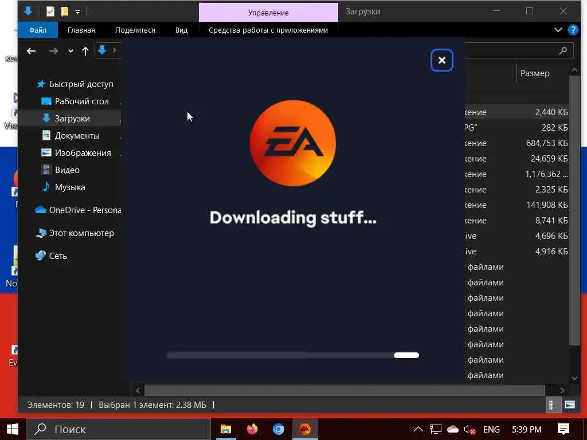
Task: Click Explorer title bar Downloads arrow icon
Action: coord(28,11)
